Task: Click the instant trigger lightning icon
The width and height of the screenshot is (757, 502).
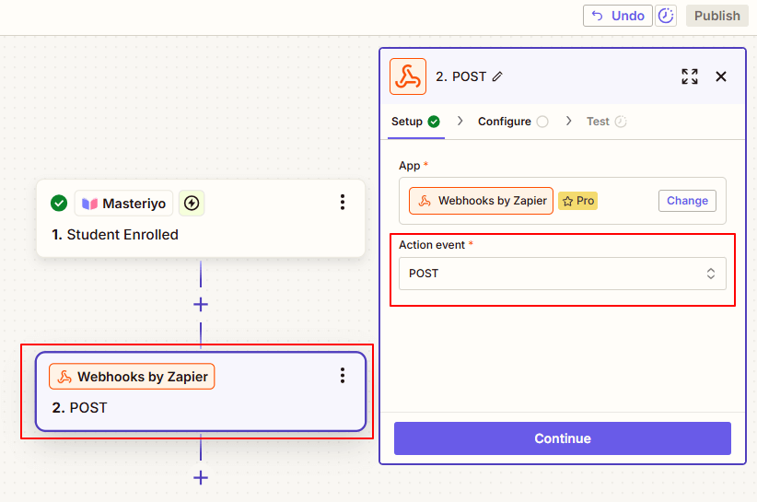Action: (192, 204)
